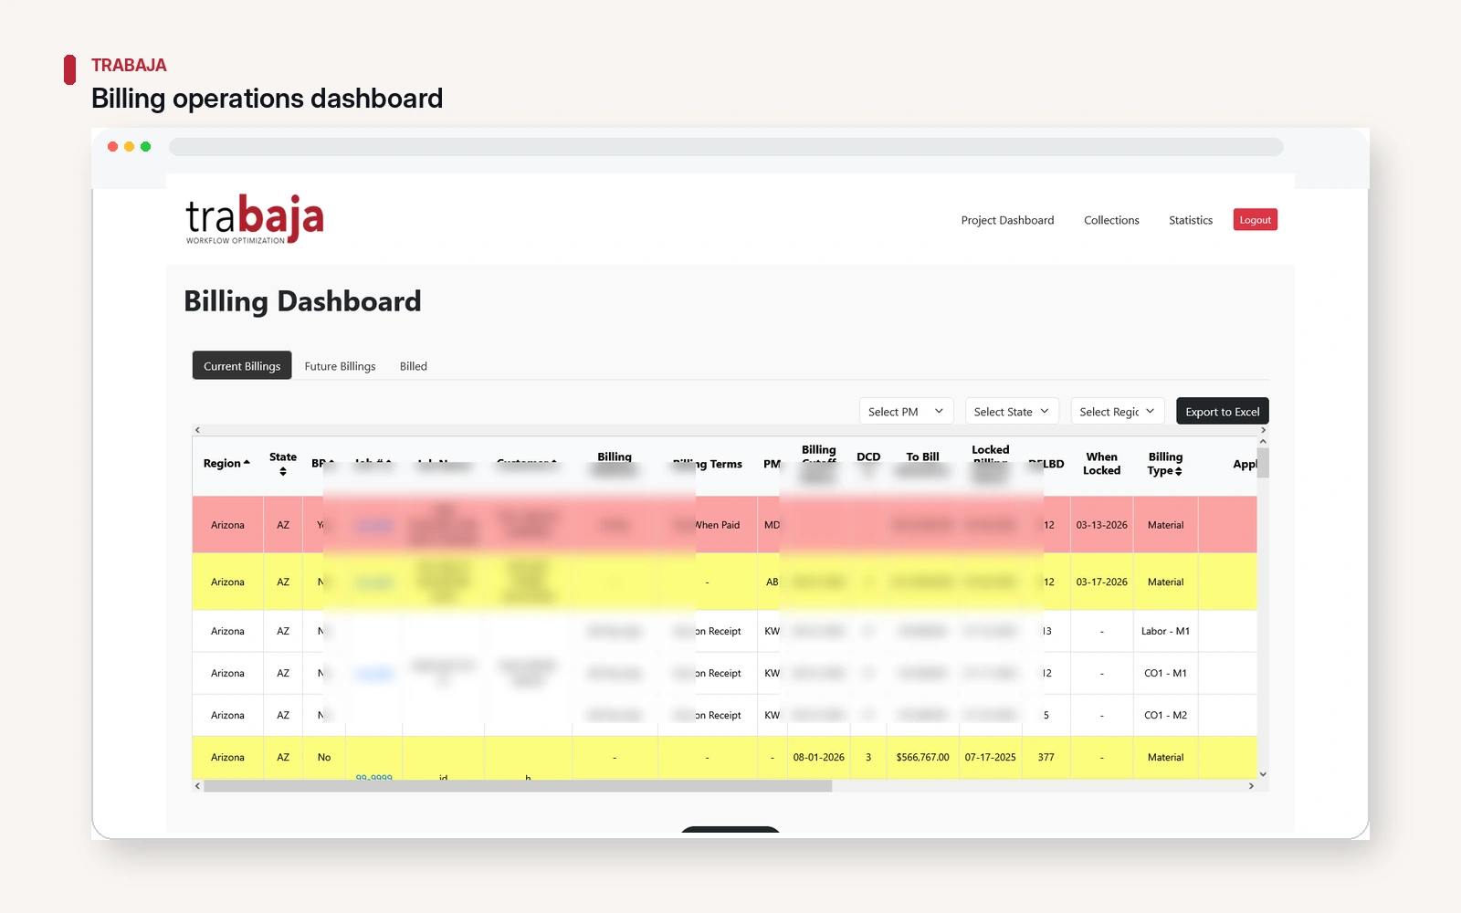Click the When Locked column header
The height and width of the screenshot is (913, 1461).
click(1101, 464)
